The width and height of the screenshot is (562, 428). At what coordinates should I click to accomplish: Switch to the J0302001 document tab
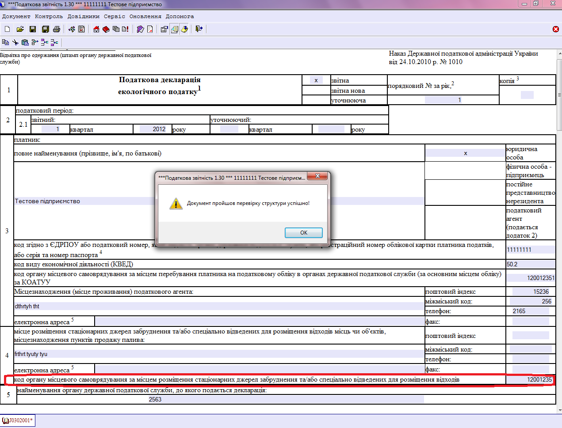pyautogui.click(x=18, y=420)
